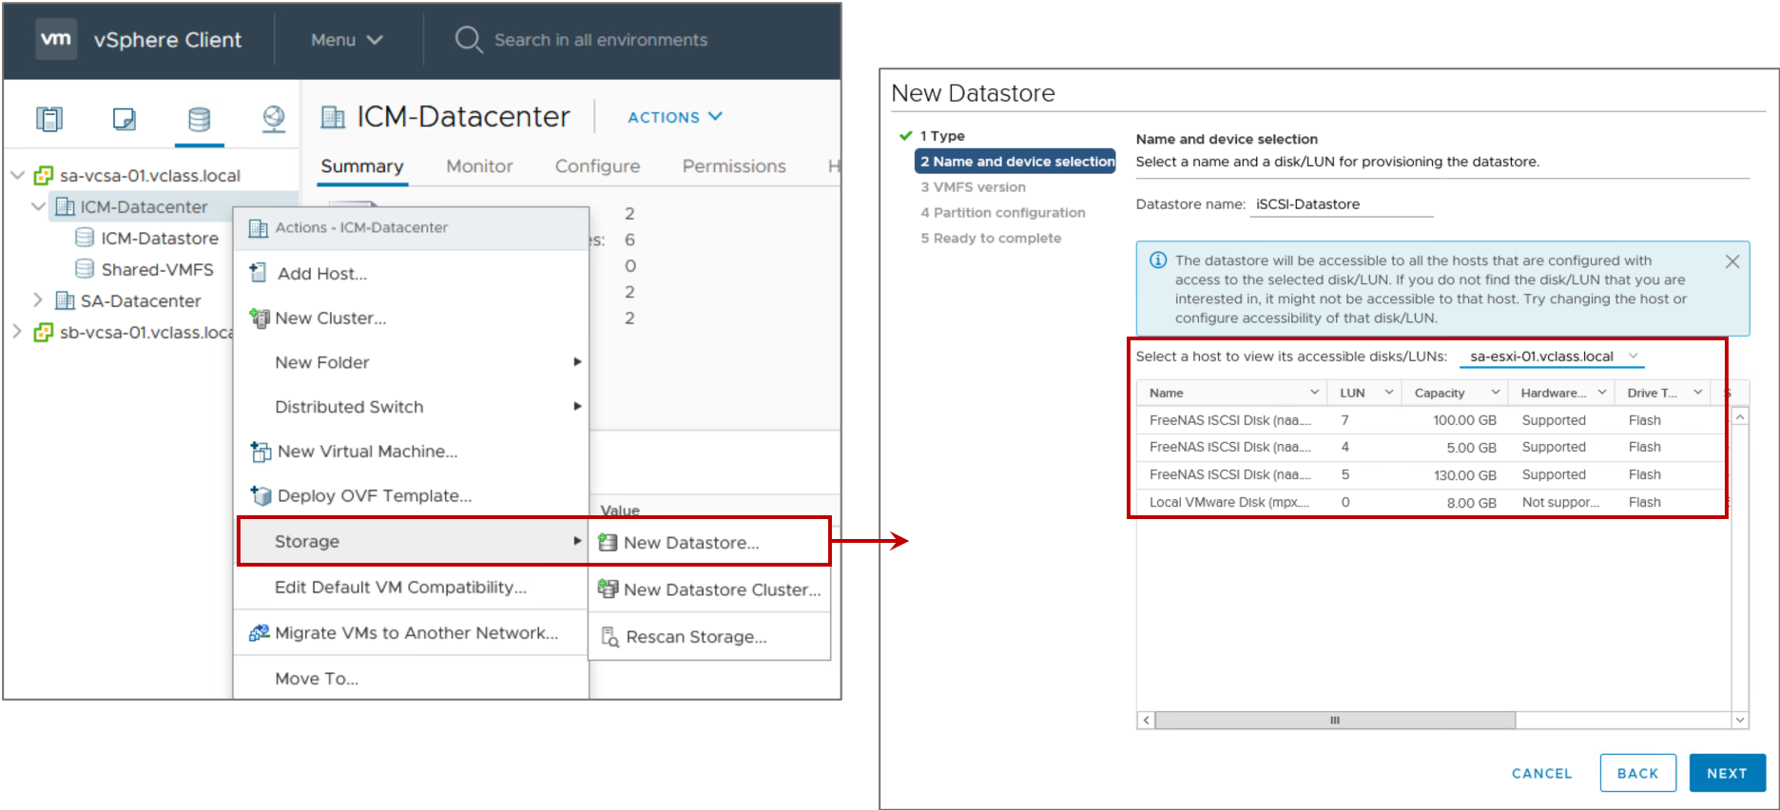1780x810 pixels.
Task: Click the sb-vcsa-01 vCenter icon
Action: tap(44, 333)
